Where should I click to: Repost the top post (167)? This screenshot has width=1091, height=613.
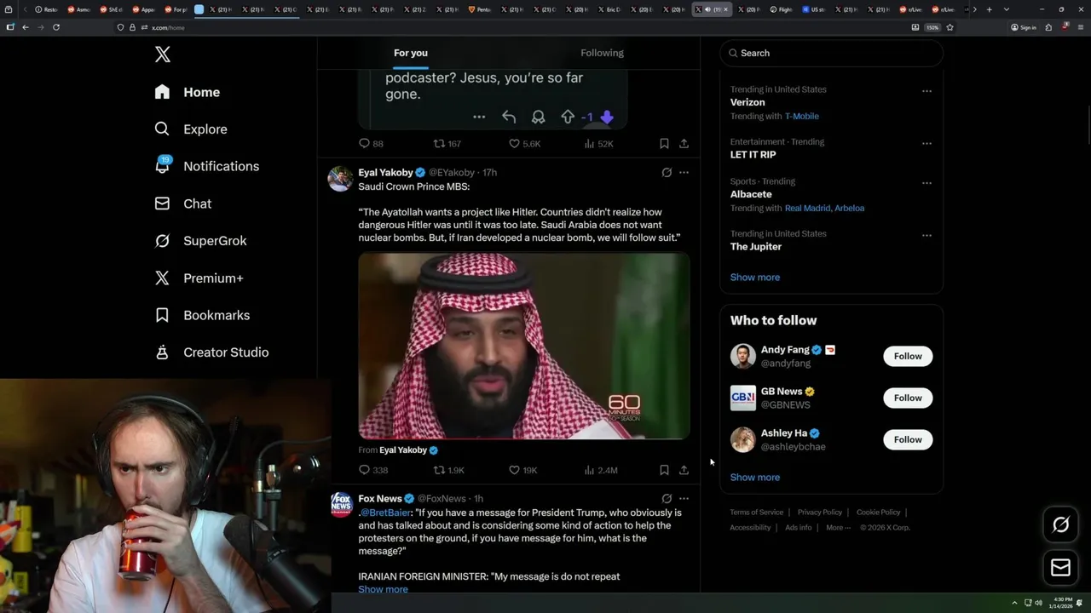click(447, 144)
